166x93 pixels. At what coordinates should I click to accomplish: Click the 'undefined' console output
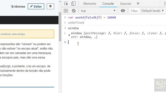point(76,22)
